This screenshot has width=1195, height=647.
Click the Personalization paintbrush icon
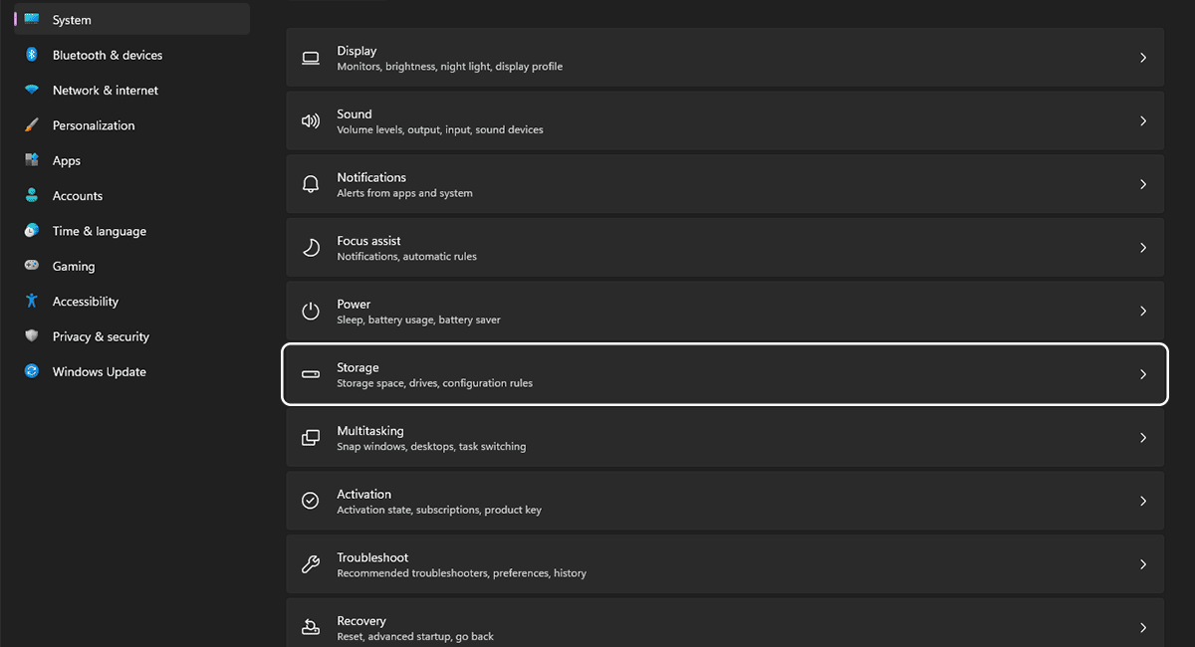click(32, 125)
